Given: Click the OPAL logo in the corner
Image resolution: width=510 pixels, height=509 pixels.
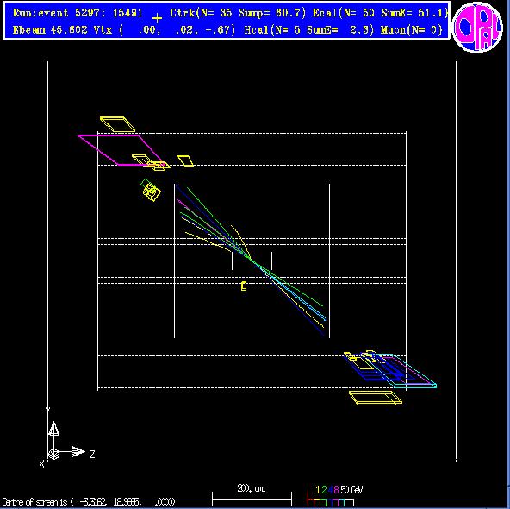Looking at the screenshot, I should pos(477,27).
